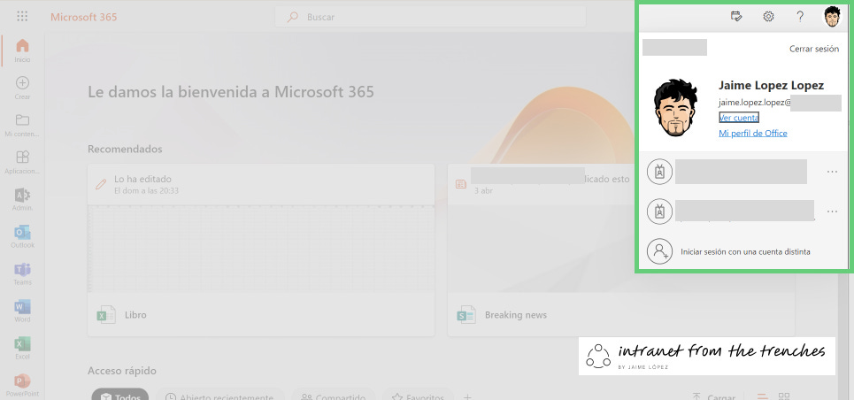
Task: Select the Todos filter tab
Action: (x=119, y=396)
